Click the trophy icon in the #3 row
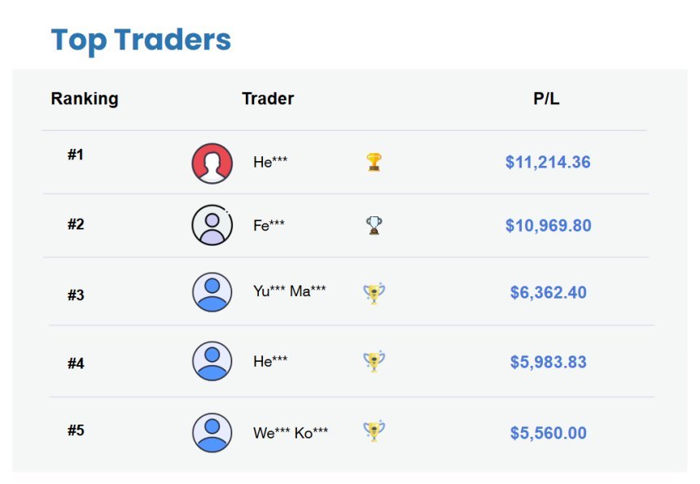700x484 pixels. 374,293
